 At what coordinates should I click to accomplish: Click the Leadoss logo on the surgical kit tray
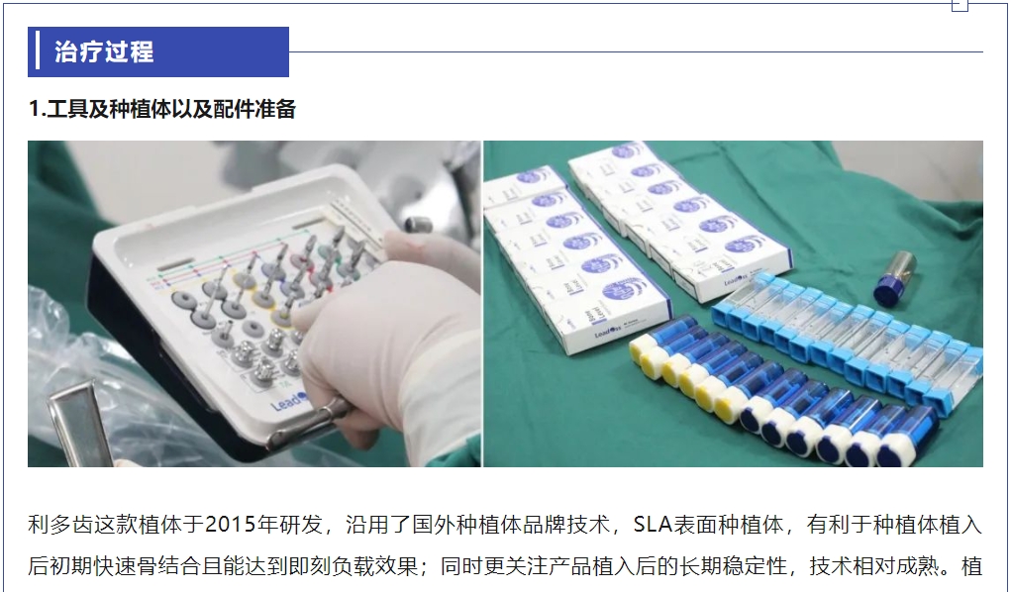pyautogui.click(x=288, y=401)
